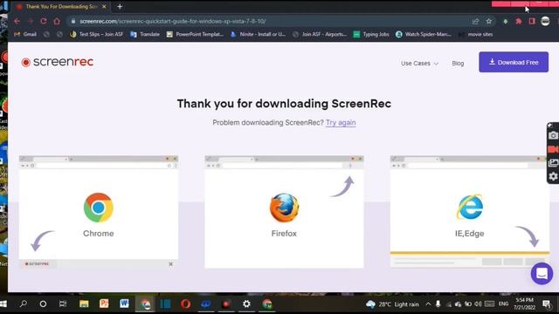The width and height of the screenshot is (559, 314).
Task: Click the ScreenRec logo
Action: click(x=58, y=62)
